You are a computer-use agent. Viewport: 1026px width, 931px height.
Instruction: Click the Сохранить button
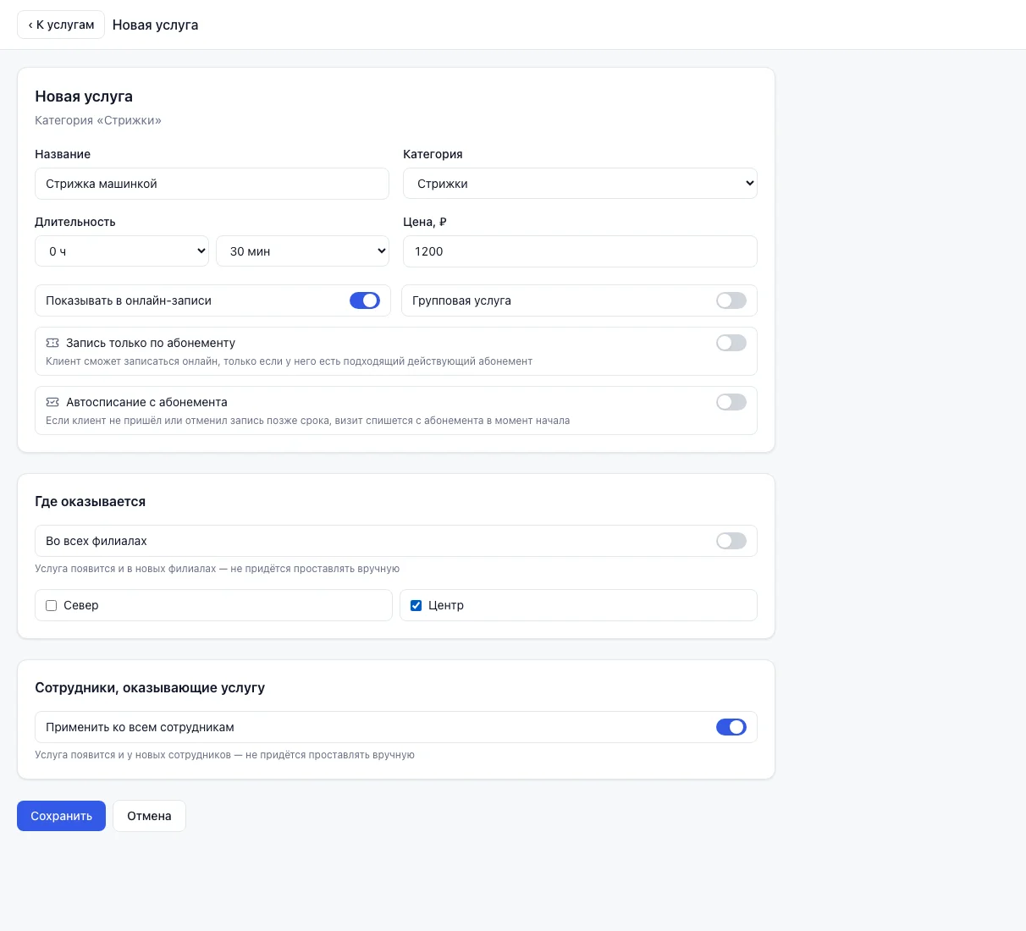pyautogui.click(x=61, y=816)
